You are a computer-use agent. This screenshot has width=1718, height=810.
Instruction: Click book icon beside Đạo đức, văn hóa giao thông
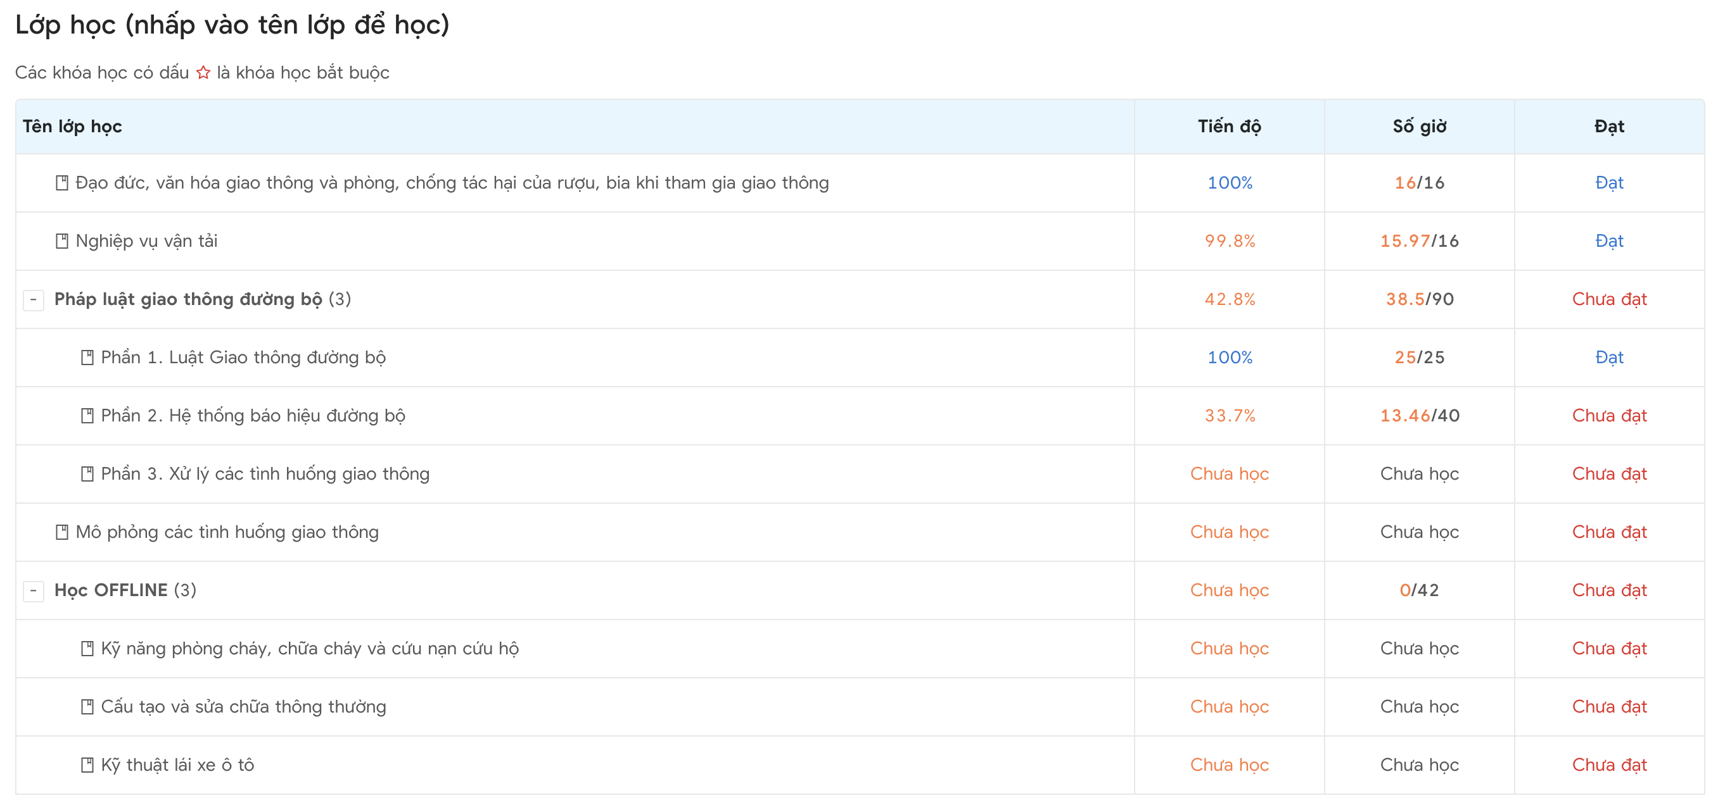[61, 183]
